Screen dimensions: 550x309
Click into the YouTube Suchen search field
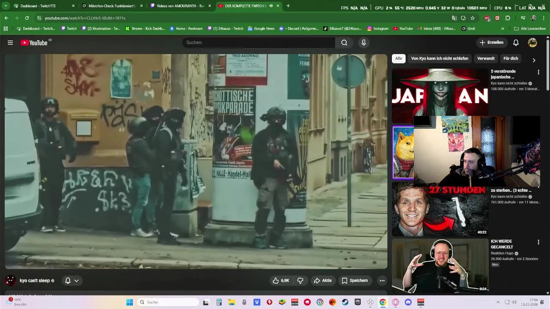coord(258,42)
